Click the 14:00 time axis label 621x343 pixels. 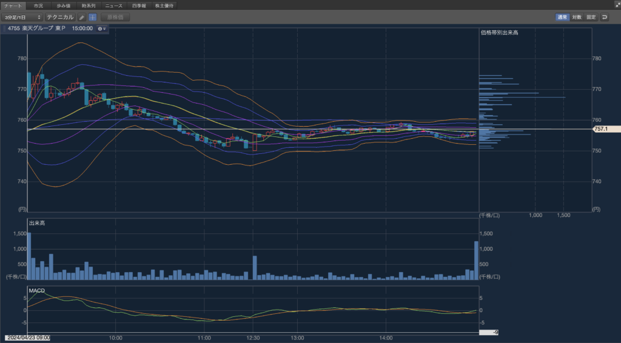386,338
